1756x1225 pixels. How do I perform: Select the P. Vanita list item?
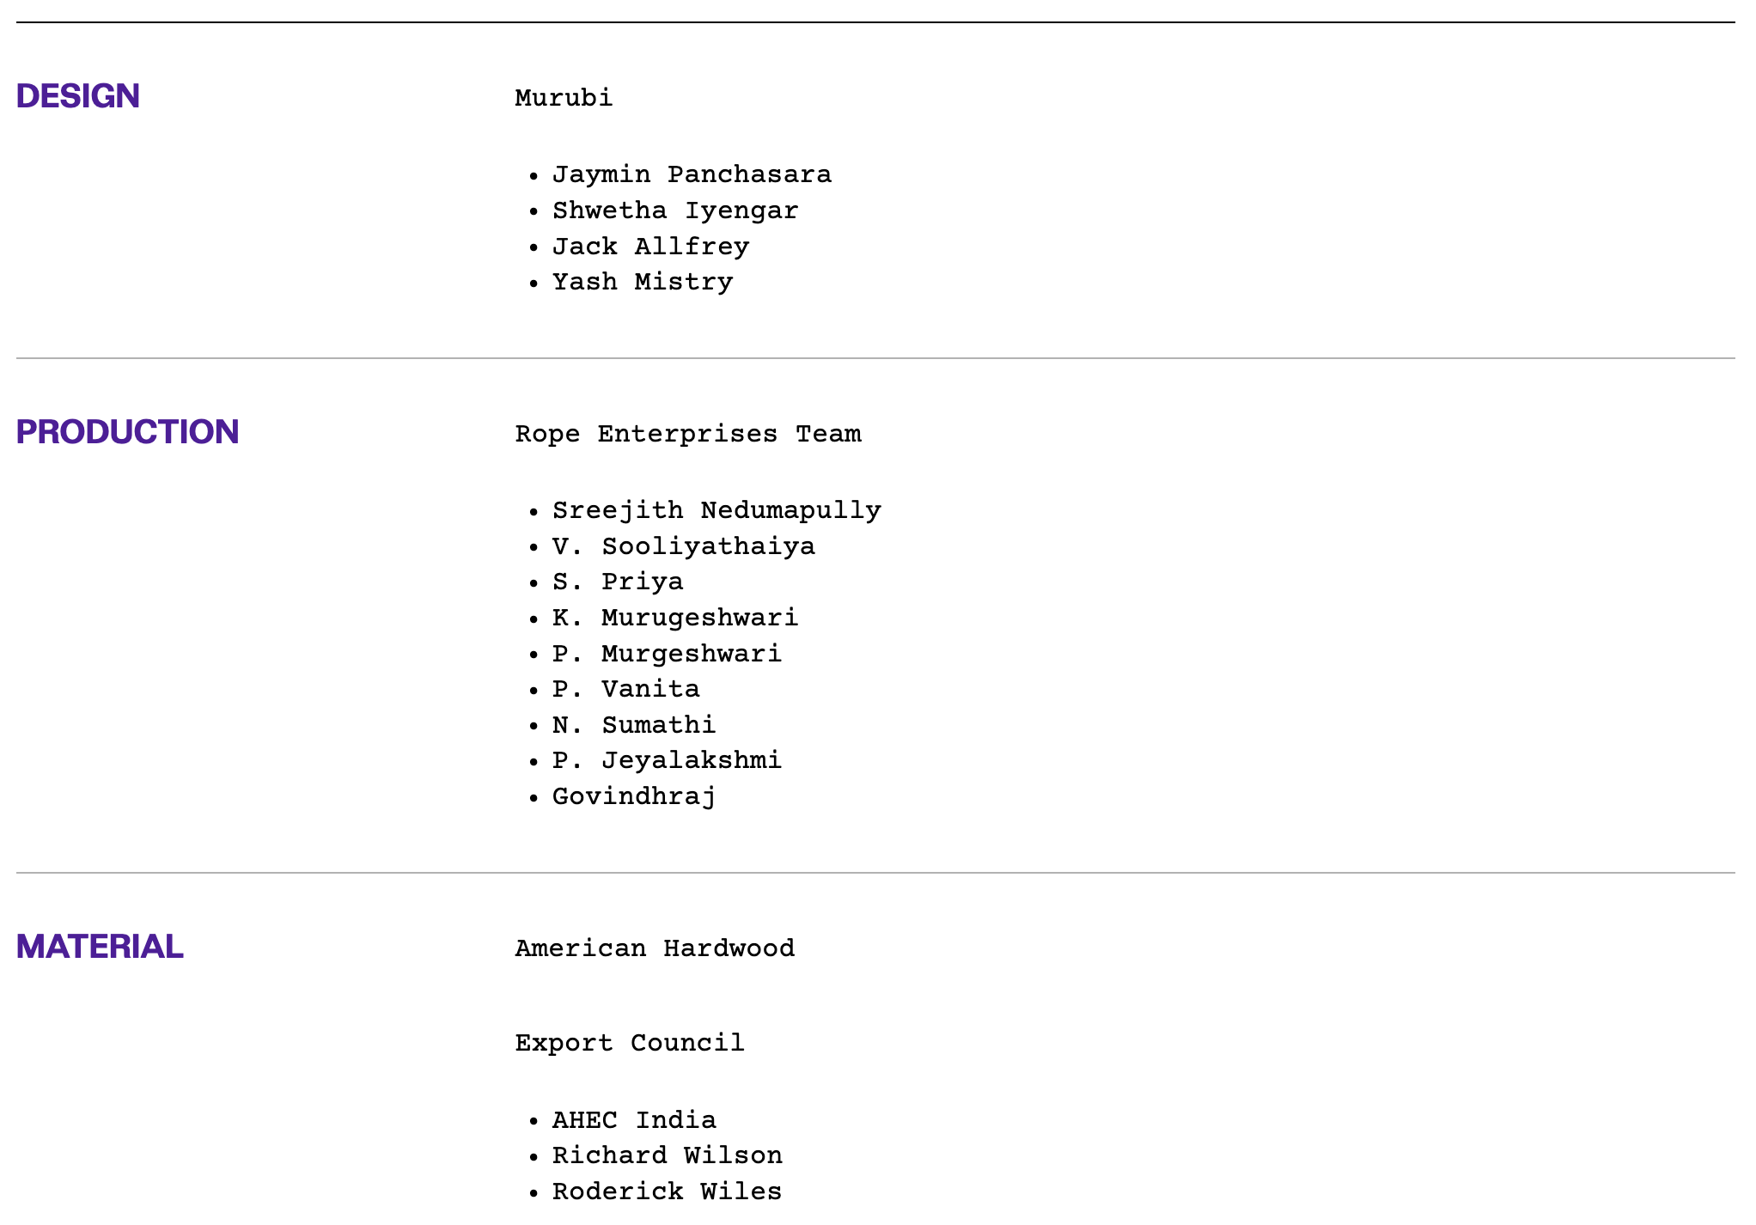pyautogui.click(x=625, y=689)
